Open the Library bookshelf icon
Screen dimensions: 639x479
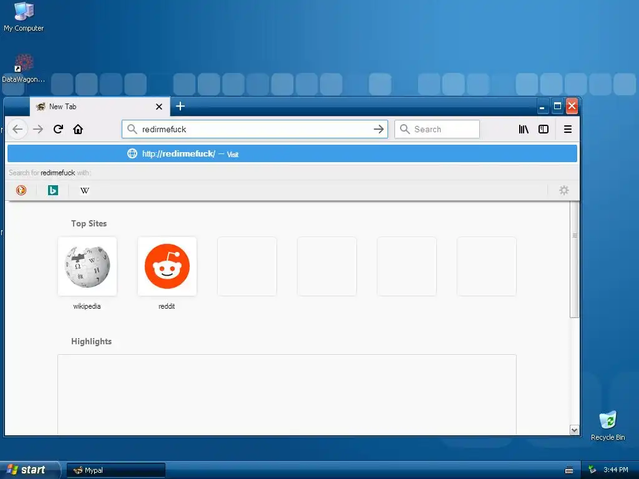(x=524, y=129)
